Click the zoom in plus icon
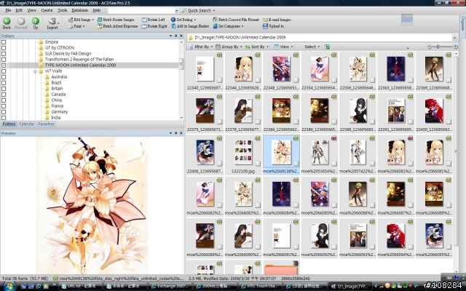The image size is (466, 291). click(x=455, y=47)
